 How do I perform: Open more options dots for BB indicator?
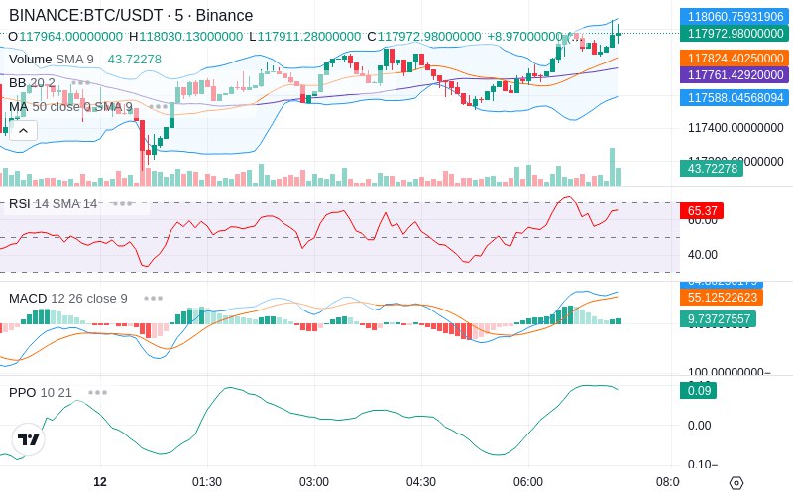(x=81, y=83)
